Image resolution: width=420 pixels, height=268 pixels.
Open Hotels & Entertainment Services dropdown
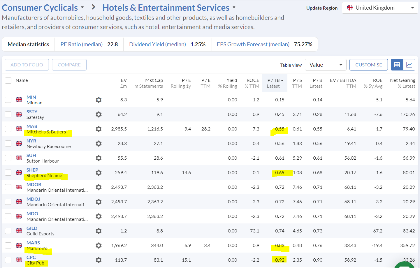pyautogui.click(x=169, y=8)
